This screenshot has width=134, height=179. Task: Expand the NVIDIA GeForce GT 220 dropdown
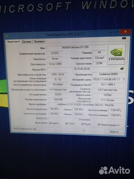click(83, 130)
